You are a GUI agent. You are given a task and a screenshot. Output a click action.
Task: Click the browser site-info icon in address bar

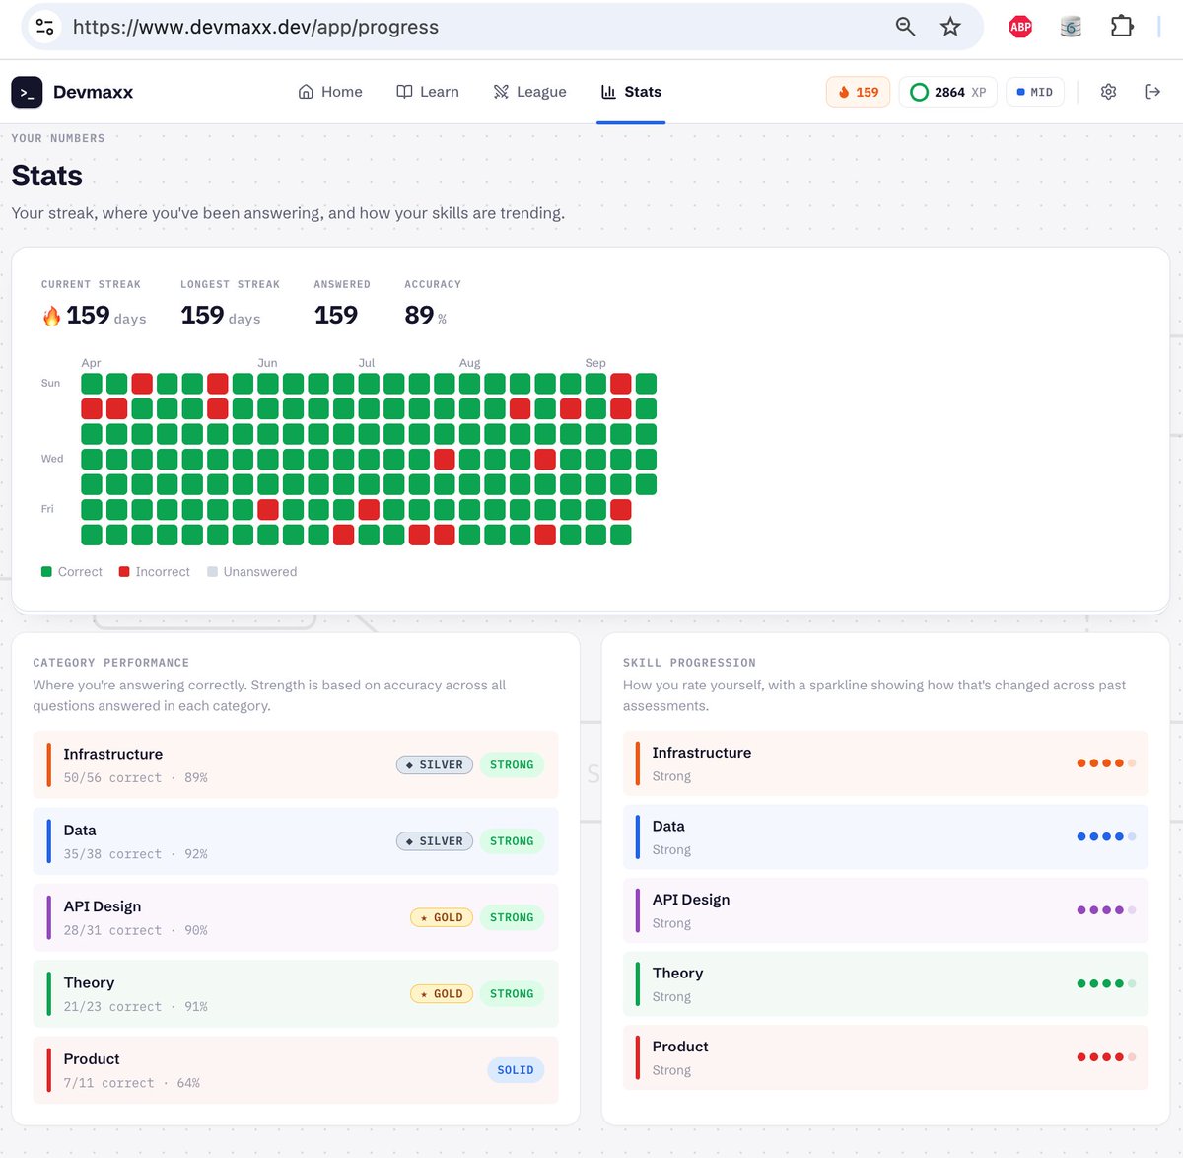click(x=45, y=27)
